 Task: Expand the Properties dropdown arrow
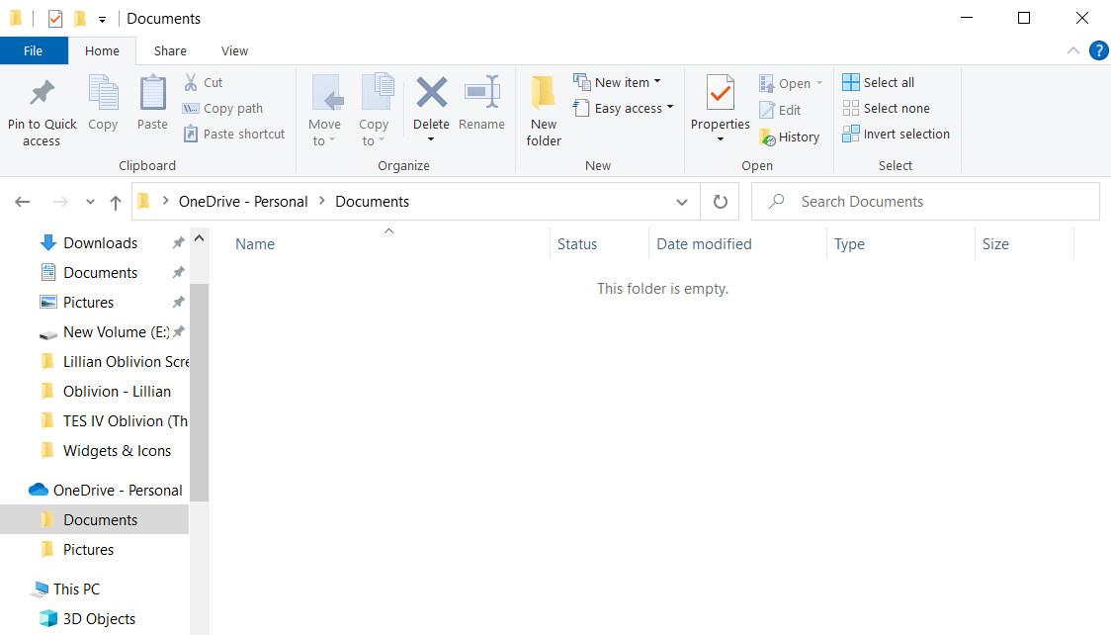click(x=721, y=139)
